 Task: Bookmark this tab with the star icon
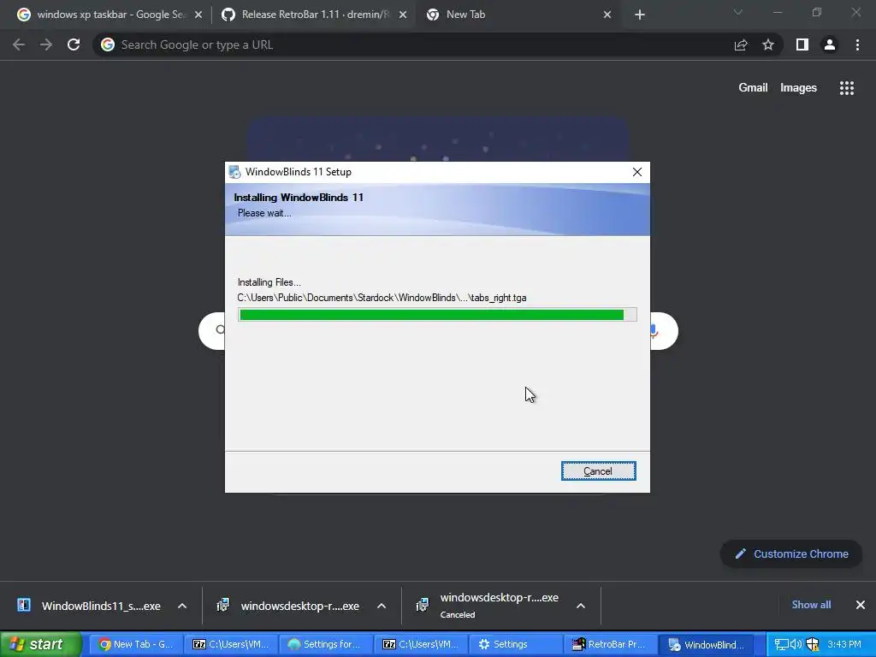(x=768, y=44)
